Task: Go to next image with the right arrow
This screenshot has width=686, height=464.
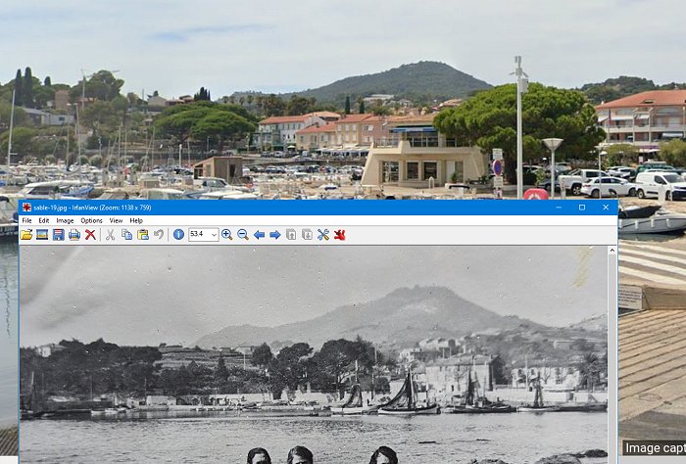Action: click(275, 235)
